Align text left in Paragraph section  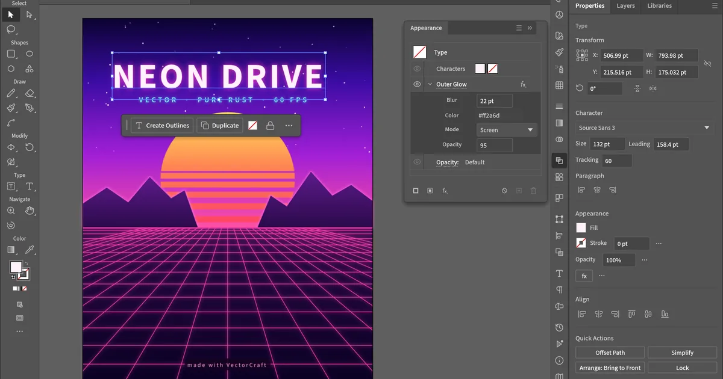[x=581, y=190]
